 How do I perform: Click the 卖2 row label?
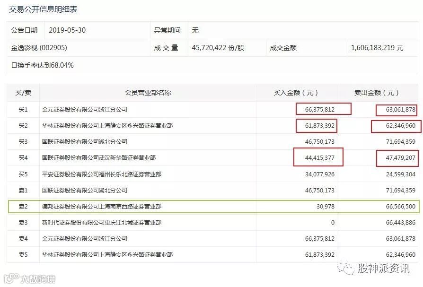pos(23,207)
